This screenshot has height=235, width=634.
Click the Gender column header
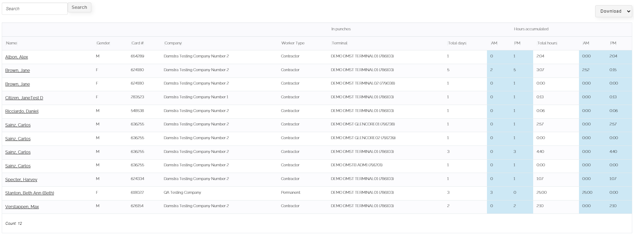(x=103, y=43)
